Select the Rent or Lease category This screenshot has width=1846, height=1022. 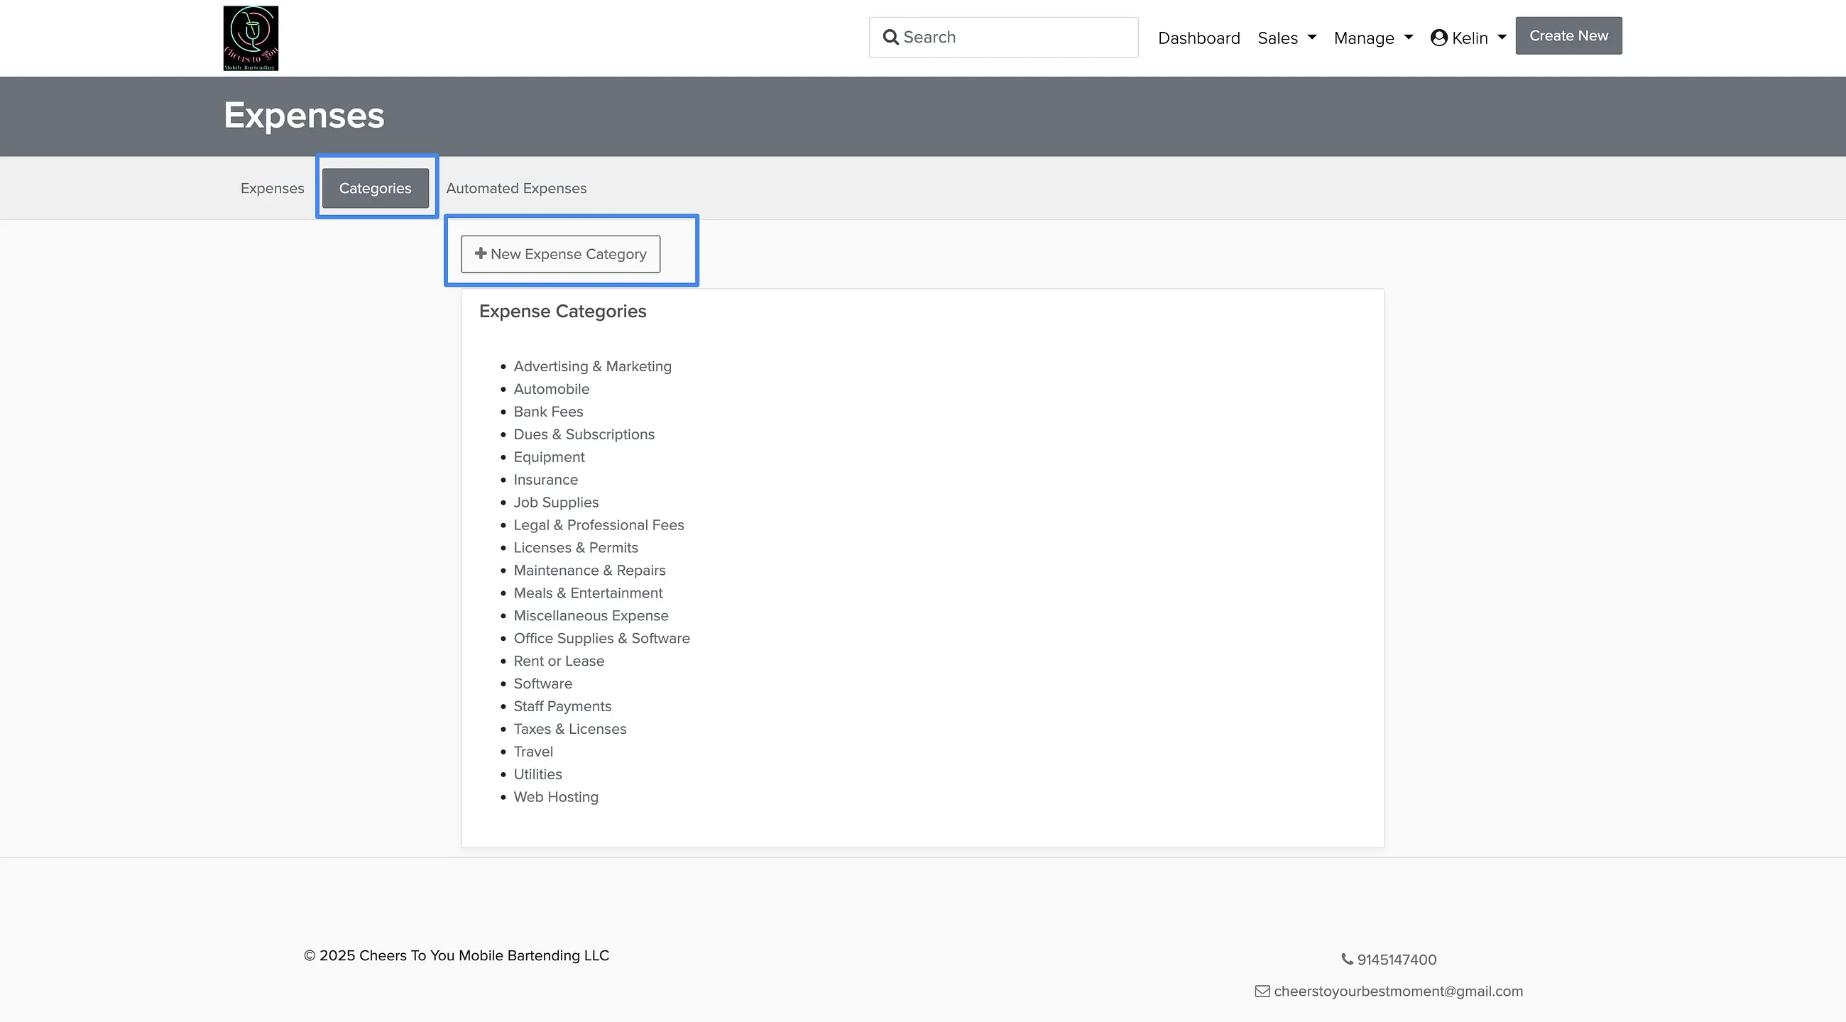[x=559, y=661]
